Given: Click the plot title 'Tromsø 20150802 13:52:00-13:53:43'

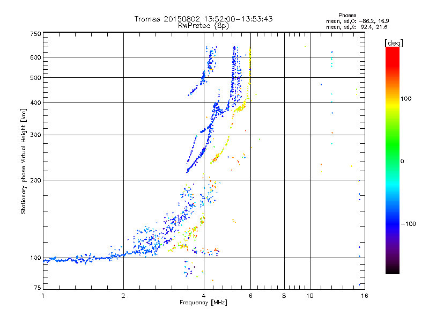Looking at the screenshot, I should (x=203, y=19).
